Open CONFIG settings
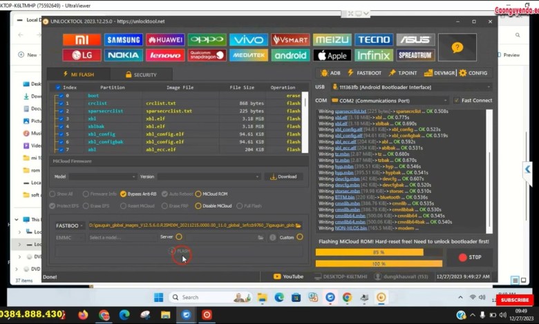539x324 pixels. (x=473, y=73)
